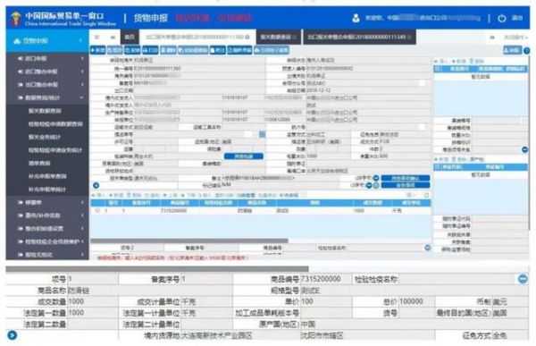Click the 商品名称 field showing 防滑链
Viewport: 536px width, 346px height.
pyautogui.click(x=149, y=291)
